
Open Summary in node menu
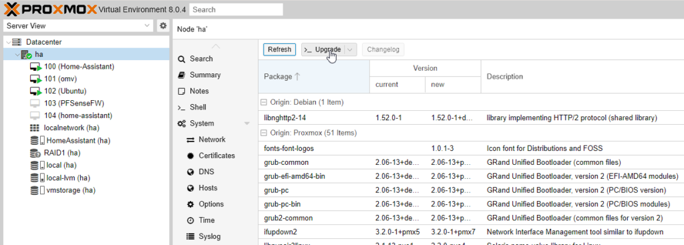coord(205,75)
